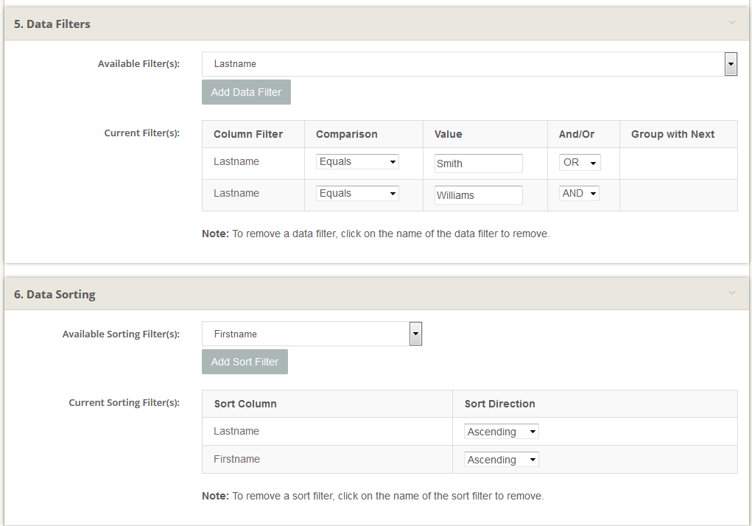The height and width of the screenshot is (526, 752).
Task: Click the 6. Data Sorting section header
Action: click(x=55, y=294)
